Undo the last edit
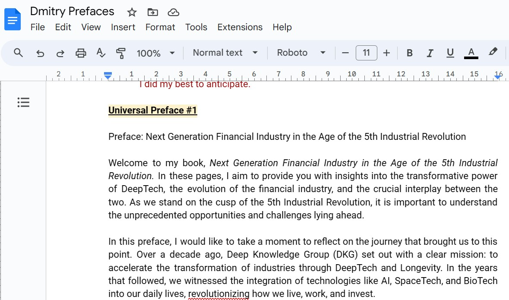This screenshot has width=509, height=300. [x=40, y=53]
